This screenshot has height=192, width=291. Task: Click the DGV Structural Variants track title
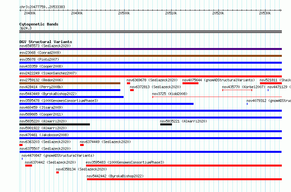(x=46, y=42)
